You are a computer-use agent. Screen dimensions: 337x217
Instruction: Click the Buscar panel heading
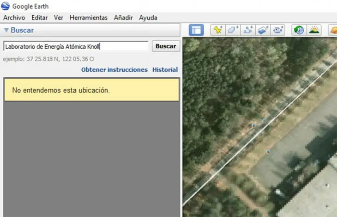pos(22,30)
